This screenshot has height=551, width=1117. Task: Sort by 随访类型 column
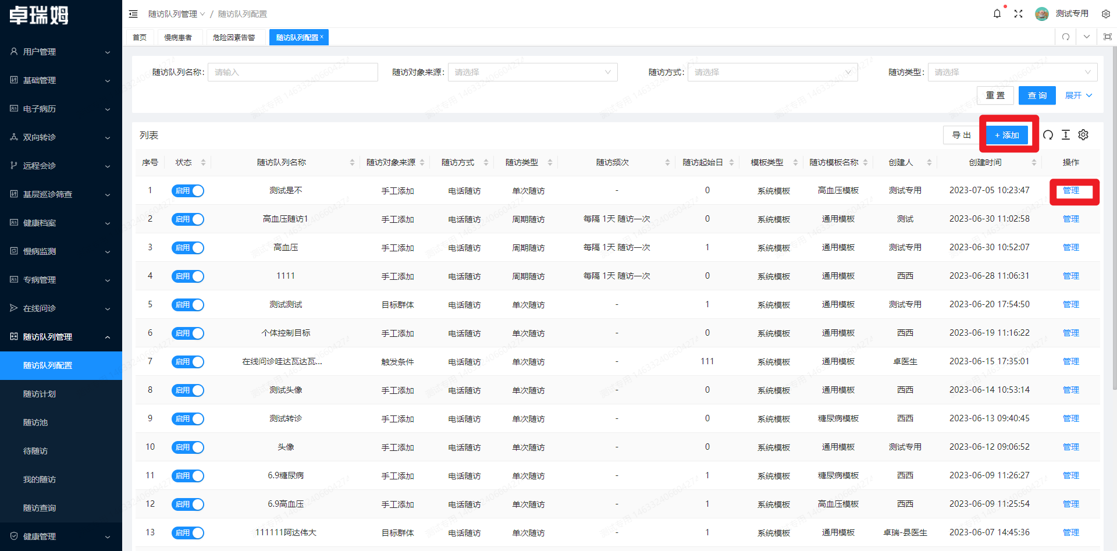550,162
